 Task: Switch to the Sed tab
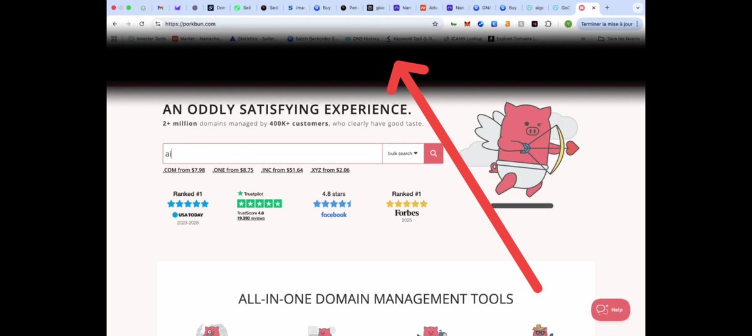[271, 8]
